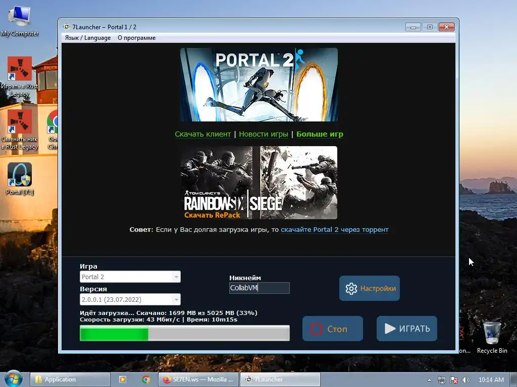Close the 7Launcher window
517x387 pixels.
446,27
